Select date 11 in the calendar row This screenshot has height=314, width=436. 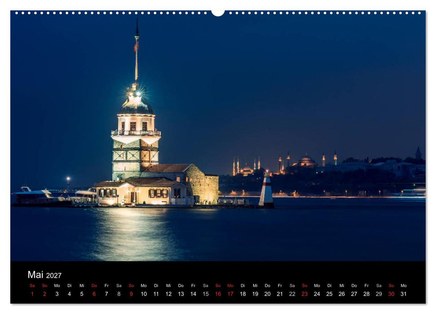156,294
